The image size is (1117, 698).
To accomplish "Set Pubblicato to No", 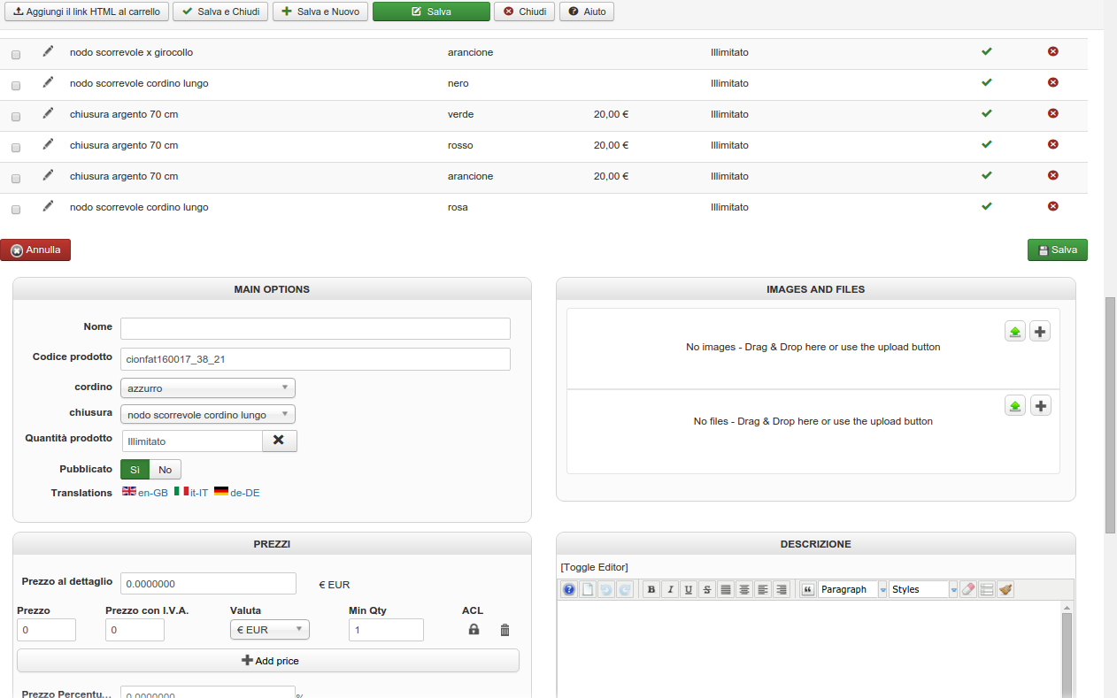I will click(x=166, y=470).
